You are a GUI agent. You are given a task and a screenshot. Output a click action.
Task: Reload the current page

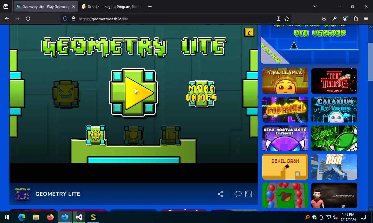(x=28, y=19)
